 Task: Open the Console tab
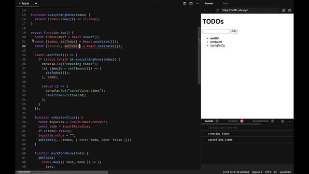(x=209, y=121)
